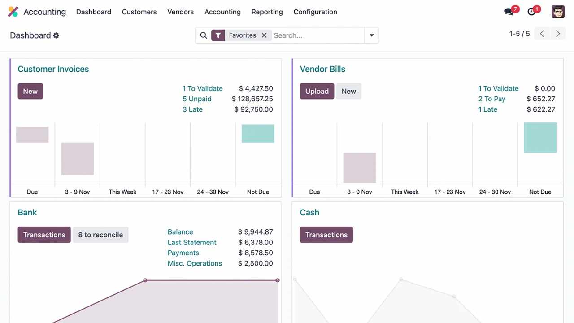Click the Upload button for Vendor Bills
574x323 pixels.
click(317, 91)
